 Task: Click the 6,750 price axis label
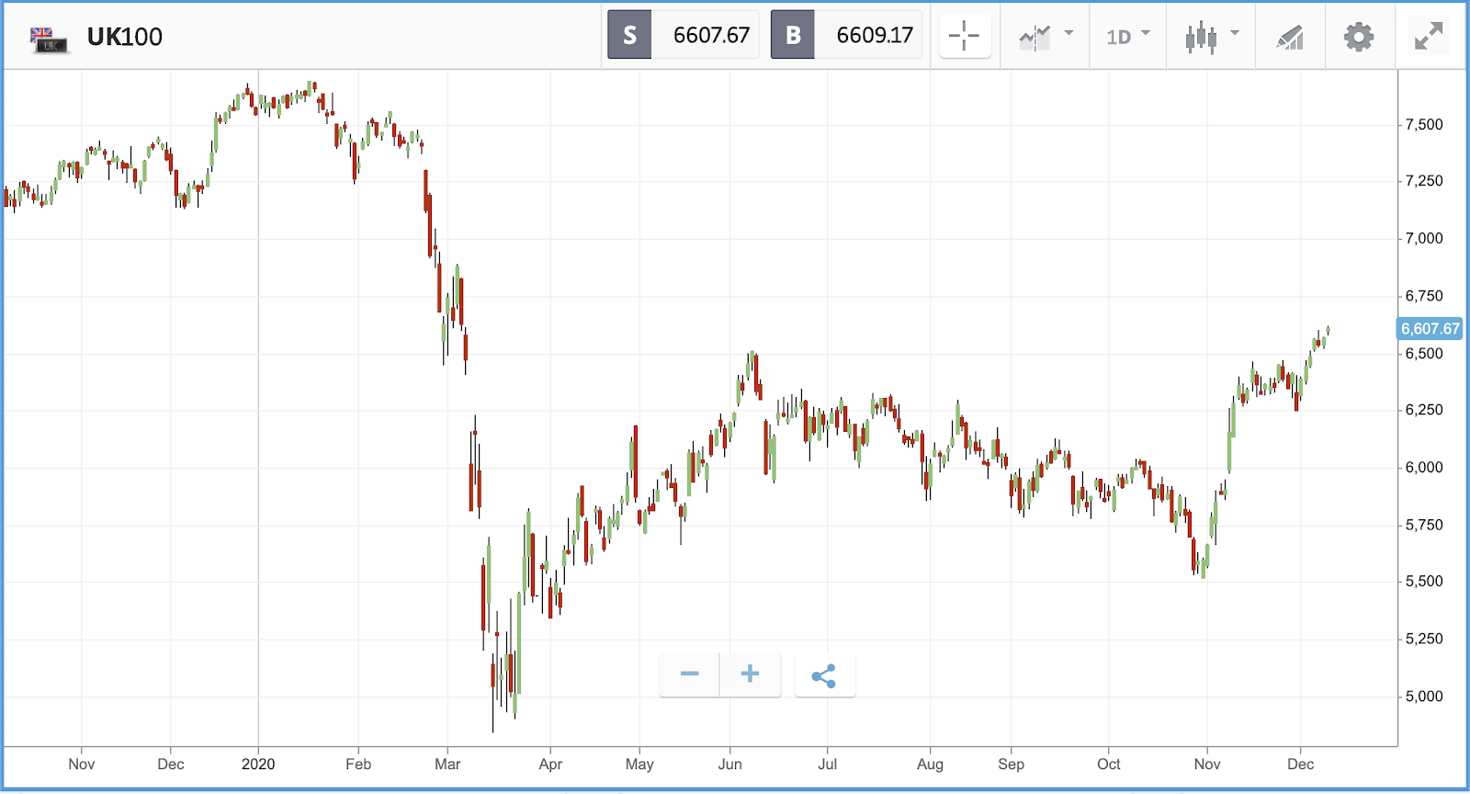click(1424, 296)
